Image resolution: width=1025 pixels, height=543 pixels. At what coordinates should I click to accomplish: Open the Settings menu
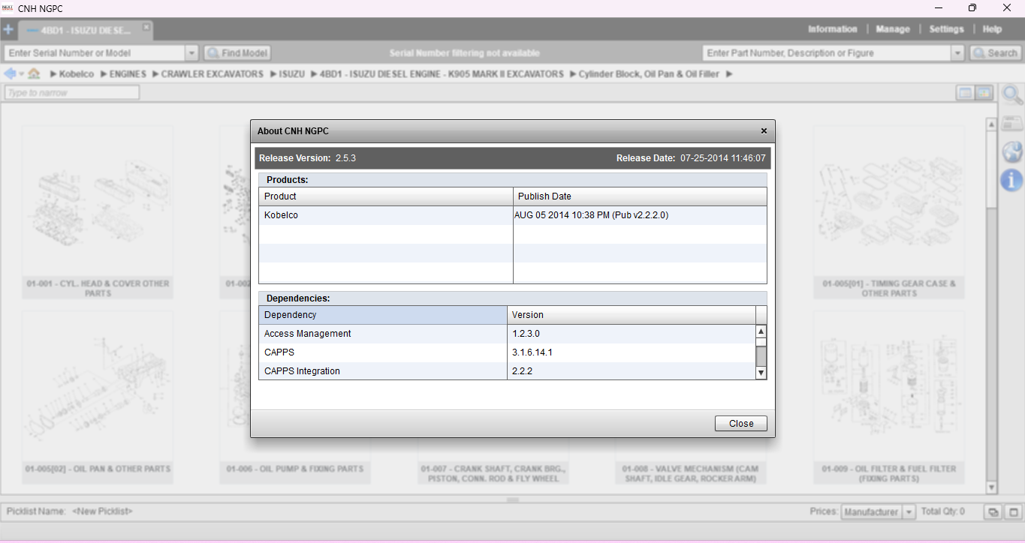(x=946, y=29)
